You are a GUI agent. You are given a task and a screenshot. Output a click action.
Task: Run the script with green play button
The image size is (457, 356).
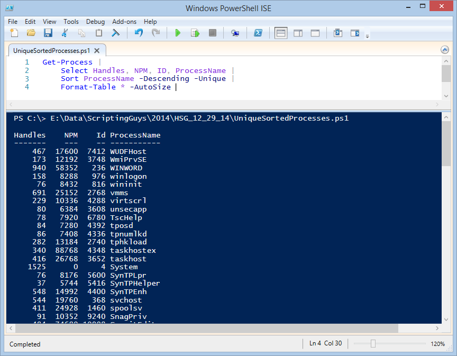tap(178, 33)
